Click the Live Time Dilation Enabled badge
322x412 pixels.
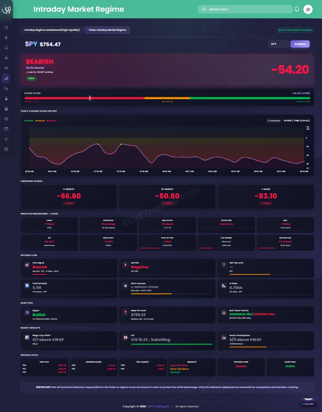[x=295, y=30]
